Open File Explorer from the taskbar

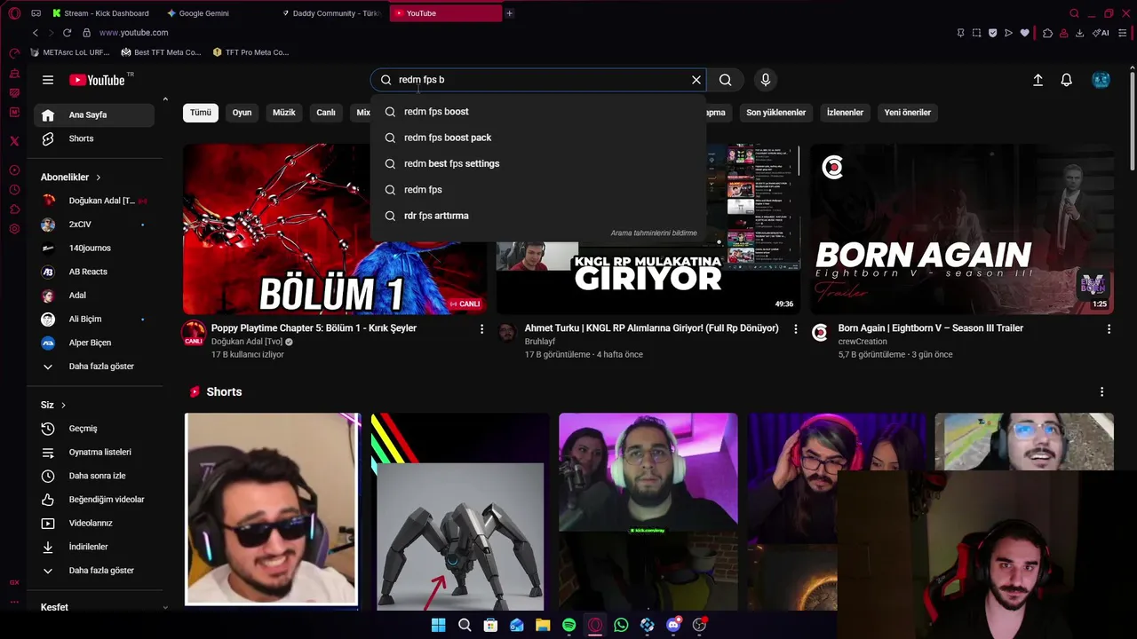point(543,625)
